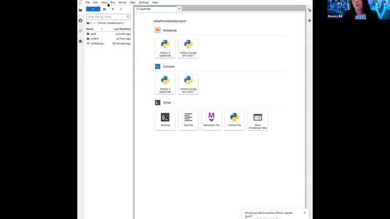Dismiss the Jupyter news notification

[x=305, y=213]
